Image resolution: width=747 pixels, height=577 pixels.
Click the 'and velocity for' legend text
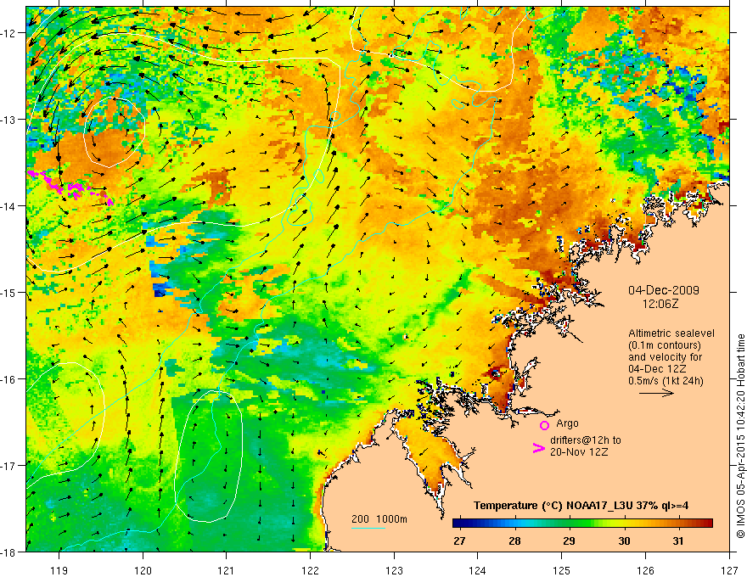click(665, 357)
